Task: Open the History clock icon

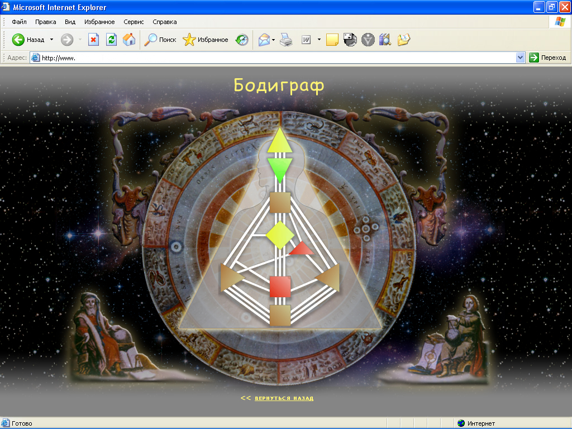Action: [242, 40]
